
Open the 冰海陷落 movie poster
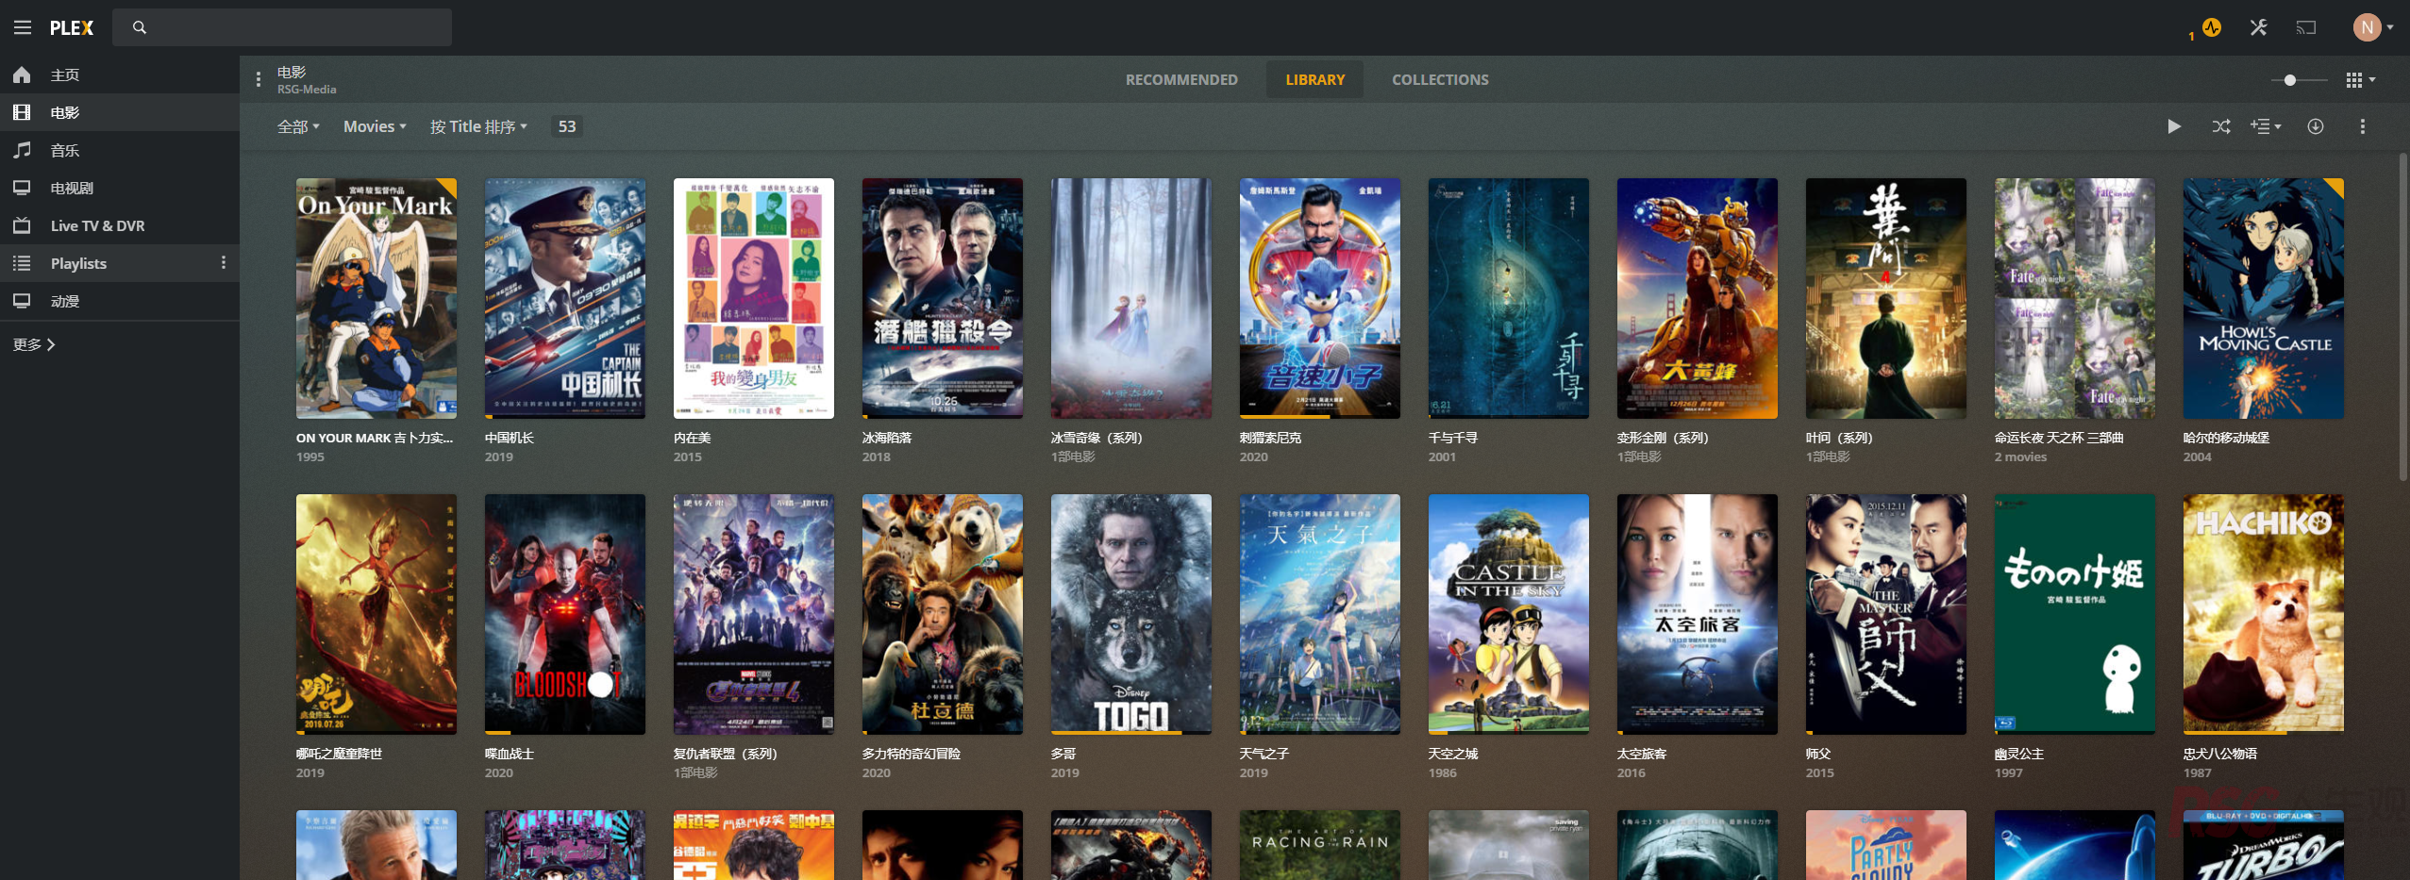[x=943, y=298]
